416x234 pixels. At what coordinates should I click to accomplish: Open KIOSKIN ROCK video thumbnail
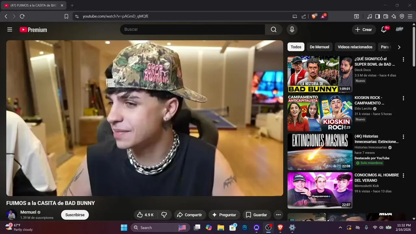tap(320, 113)
